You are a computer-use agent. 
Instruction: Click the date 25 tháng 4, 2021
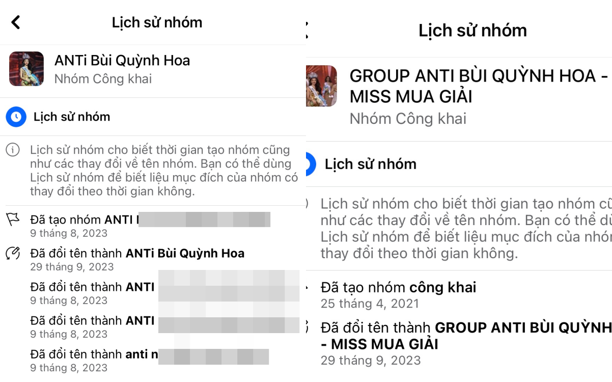[x=370, y=304]
